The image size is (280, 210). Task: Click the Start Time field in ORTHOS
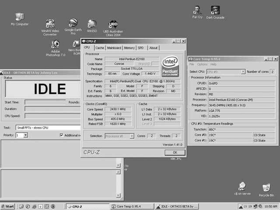tap(45, 102)
